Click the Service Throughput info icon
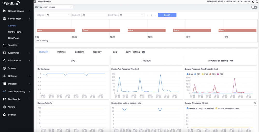Viewport: 259px width, 132px height. [255, 103]
